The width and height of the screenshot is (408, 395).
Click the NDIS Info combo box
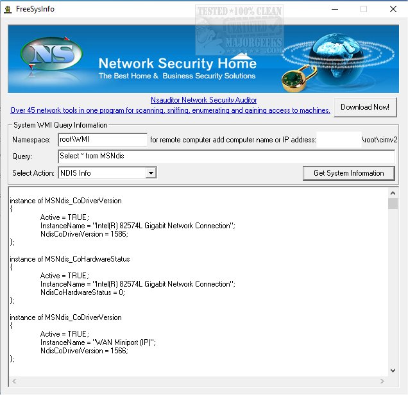[107, 173]
